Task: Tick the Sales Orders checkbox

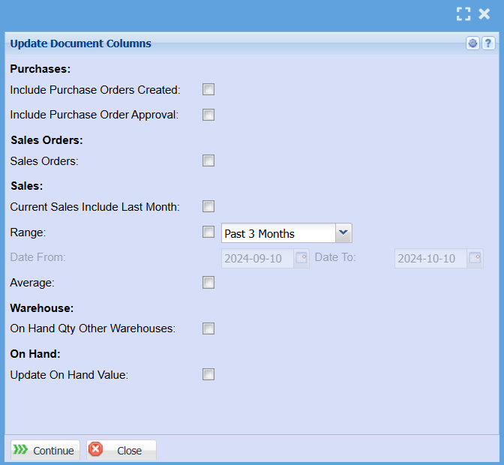Action: pos(208,160)
